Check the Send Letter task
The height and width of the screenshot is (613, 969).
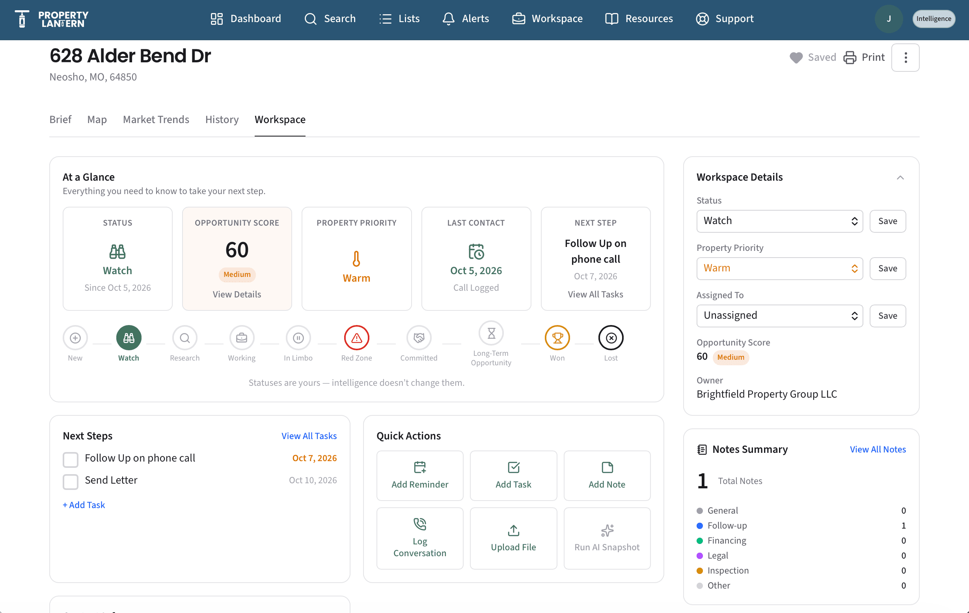(71, 482)
